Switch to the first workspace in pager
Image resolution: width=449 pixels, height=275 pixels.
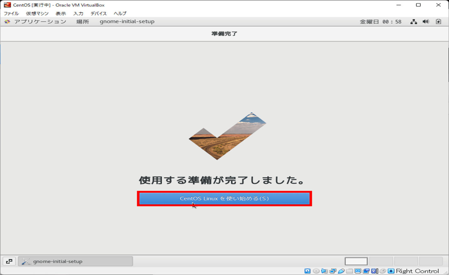(x=356, y=261)
